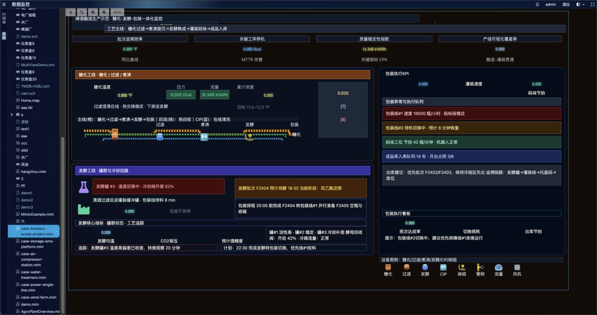The width and height of the screenshot is (597, 315).
Task: Open the hamburger menu at top left
Action: point(5,4)
